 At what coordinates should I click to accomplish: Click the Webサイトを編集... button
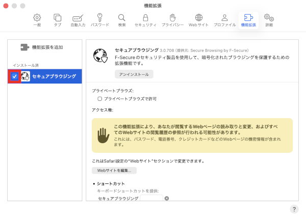coord(114,170)
